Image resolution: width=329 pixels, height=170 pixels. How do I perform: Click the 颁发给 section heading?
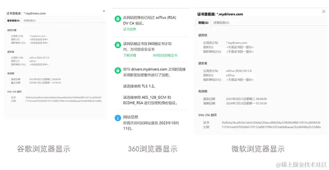(x=203, y=35)
